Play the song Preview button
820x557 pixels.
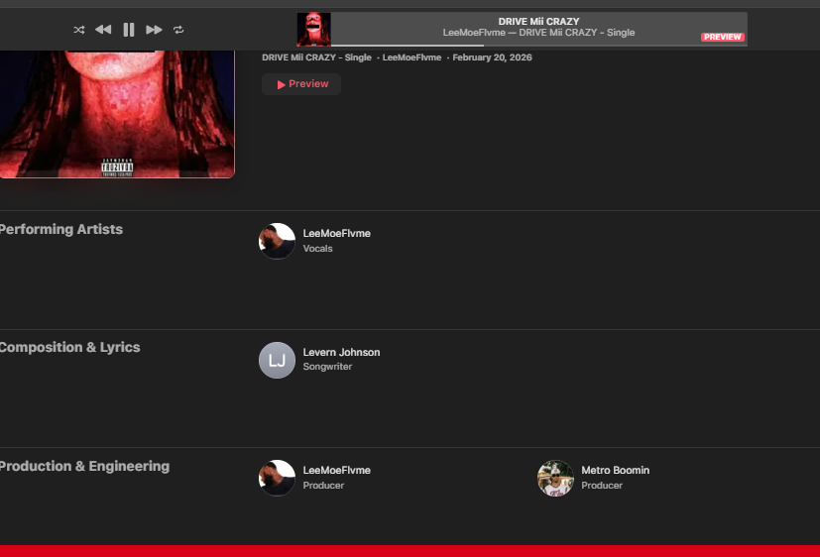pyautogui.click(x=301, y=84)
